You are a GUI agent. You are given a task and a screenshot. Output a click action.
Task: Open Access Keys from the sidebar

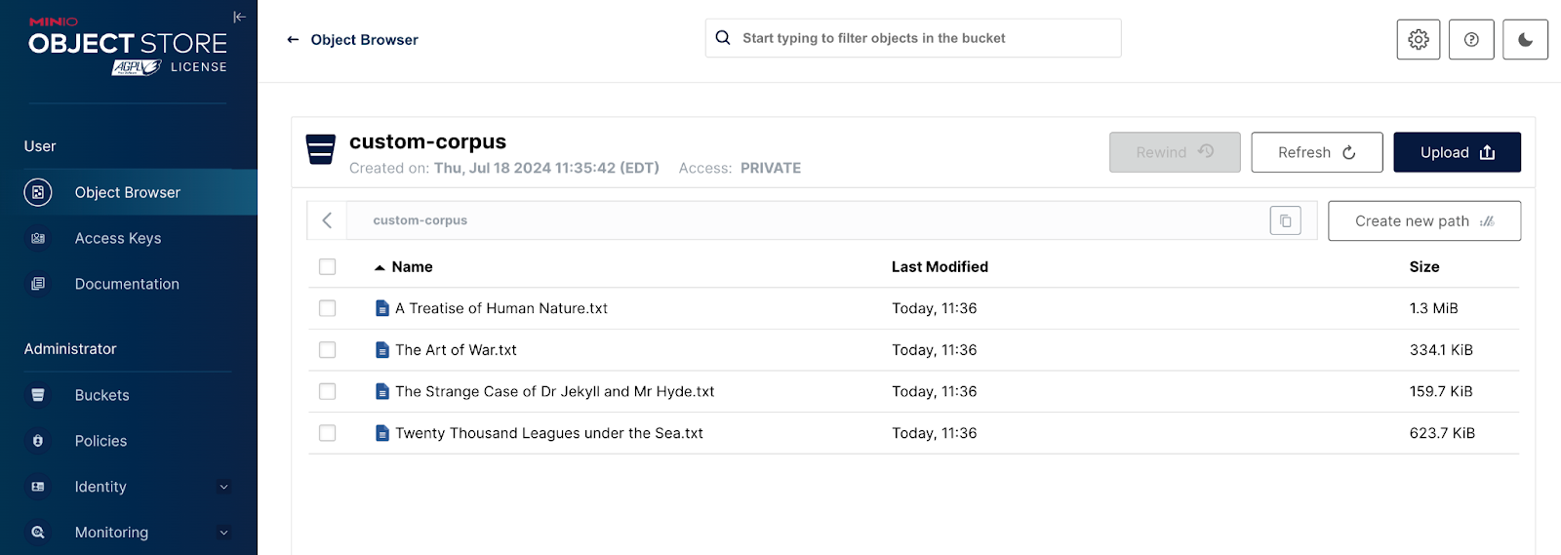118,238
